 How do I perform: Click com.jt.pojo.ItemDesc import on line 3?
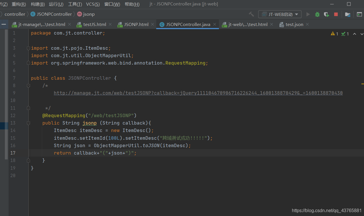81,48
